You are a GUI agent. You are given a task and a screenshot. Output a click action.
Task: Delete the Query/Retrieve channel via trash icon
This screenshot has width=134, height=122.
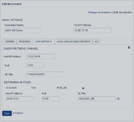click(129, 47)
